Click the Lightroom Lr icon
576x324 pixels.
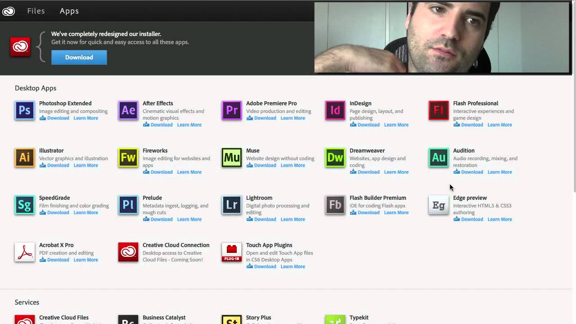point(232,205)
